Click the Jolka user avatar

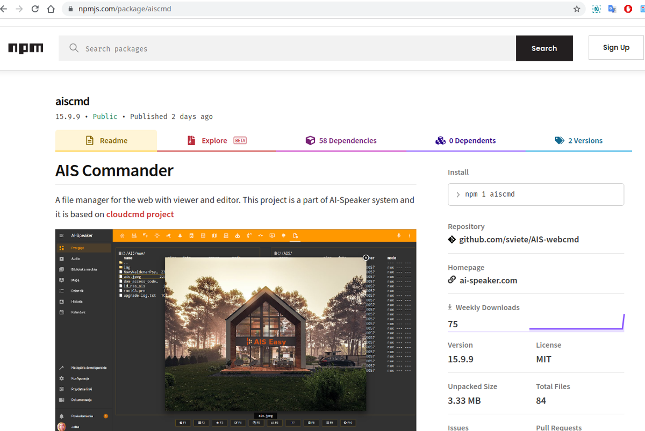61,427
